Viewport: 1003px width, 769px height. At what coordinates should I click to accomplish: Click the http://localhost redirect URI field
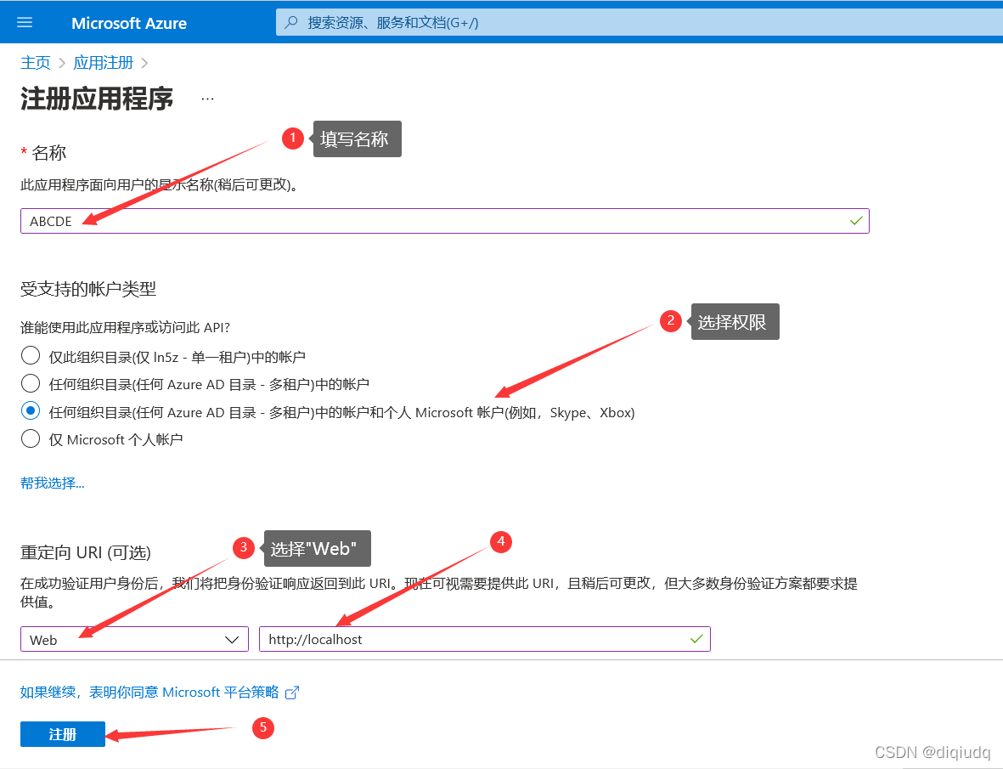[485, 639]
